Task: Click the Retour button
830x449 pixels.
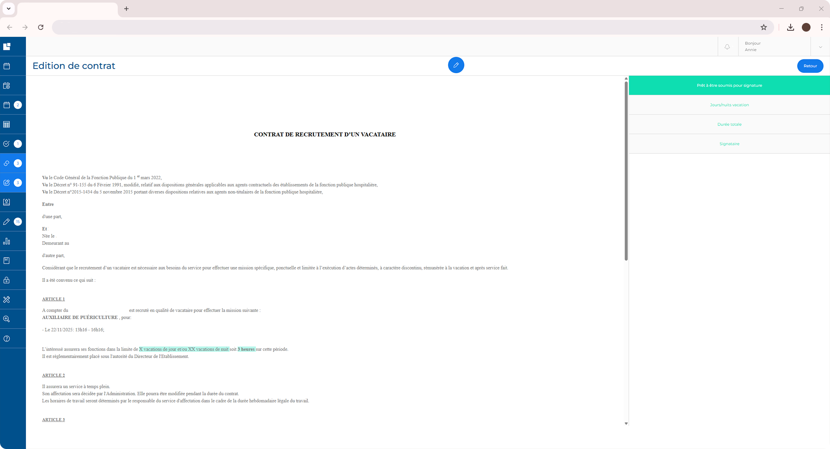Action: [810, 66]
